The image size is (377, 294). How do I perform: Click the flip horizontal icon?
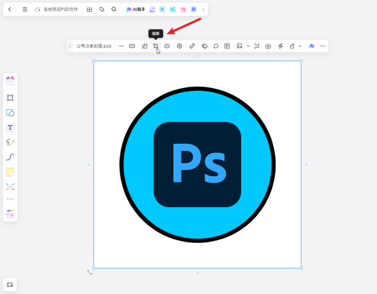(x=167, y=46)
